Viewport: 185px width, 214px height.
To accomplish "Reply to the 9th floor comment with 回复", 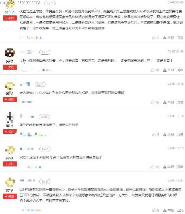I will [x=180, y=70].
